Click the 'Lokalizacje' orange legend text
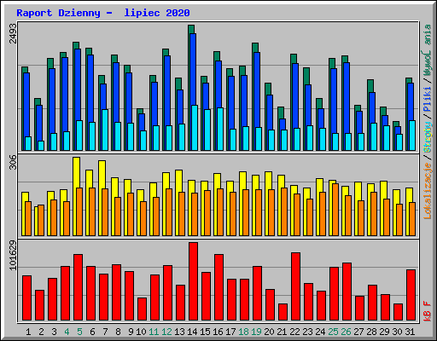Viewport: 437px width, 341px height. point(428,191)
